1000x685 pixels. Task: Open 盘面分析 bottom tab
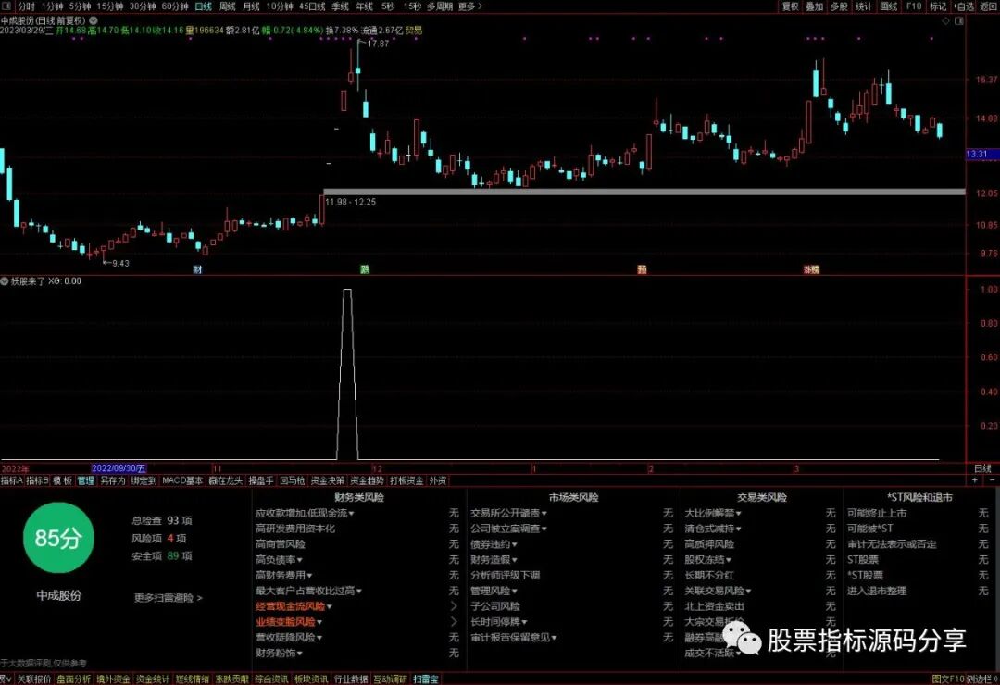tap(73, 679)
